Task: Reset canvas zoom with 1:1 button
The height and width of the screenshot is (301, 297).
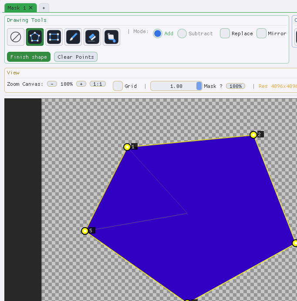Action: (98, 84)
